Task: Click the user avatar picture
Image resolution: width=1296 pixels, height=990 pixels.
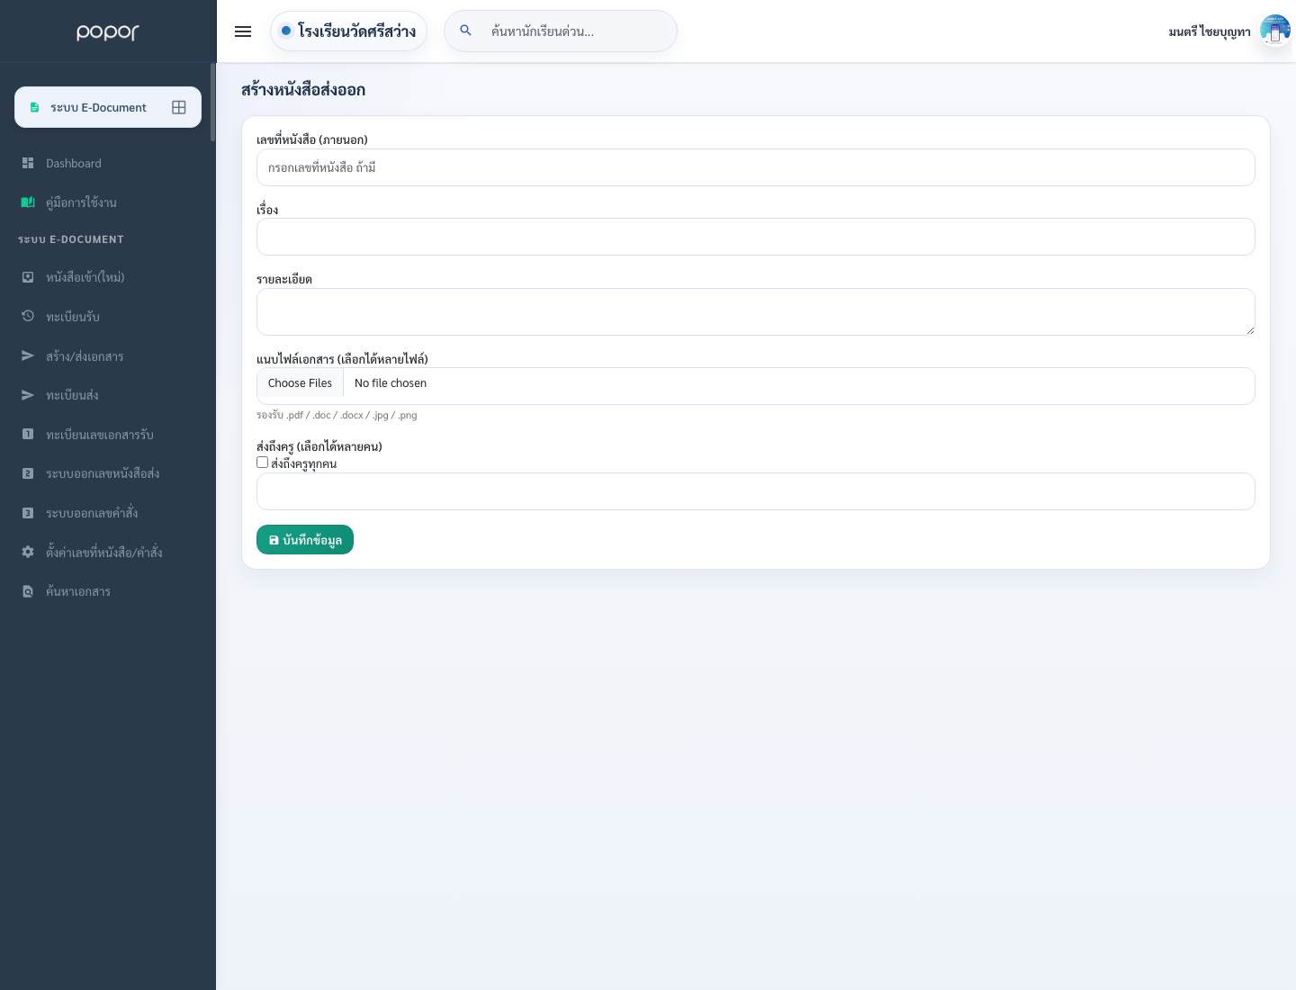Action: pos(1274,31)
